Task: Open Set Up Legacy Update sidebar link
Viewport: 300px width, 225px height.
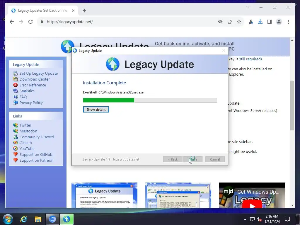Action: coord(39,74)
